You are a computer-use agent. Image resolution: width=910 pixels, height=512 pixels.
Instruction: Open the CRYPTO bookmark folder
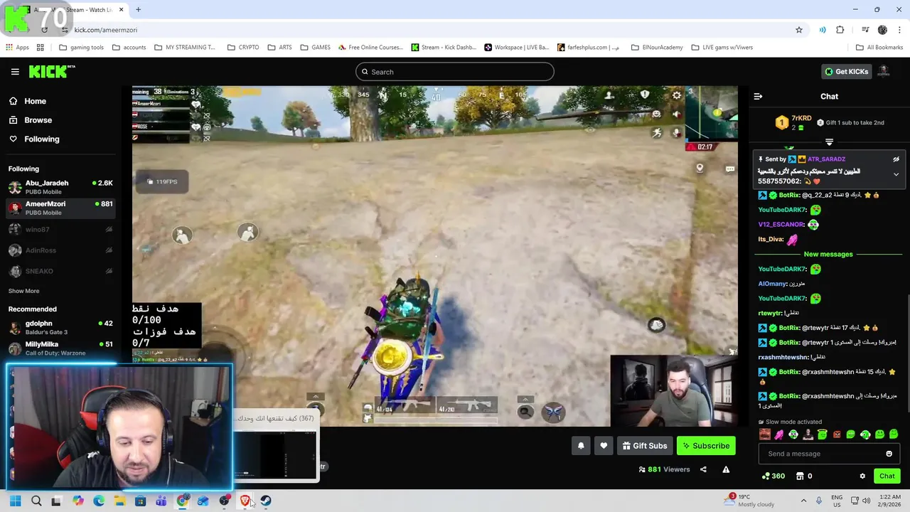click(x=243, y=48)
